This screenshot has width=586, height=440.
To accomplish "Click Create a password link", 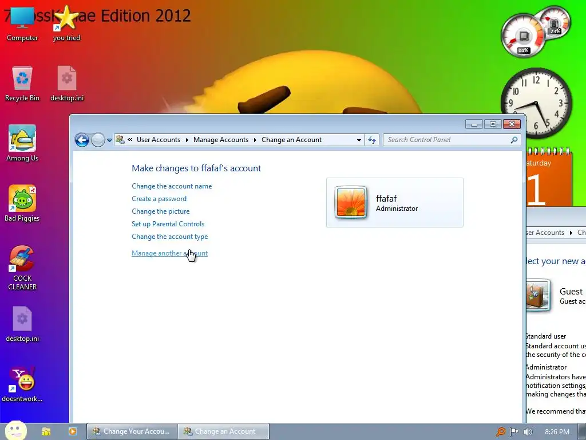I will tap(159, 199).
